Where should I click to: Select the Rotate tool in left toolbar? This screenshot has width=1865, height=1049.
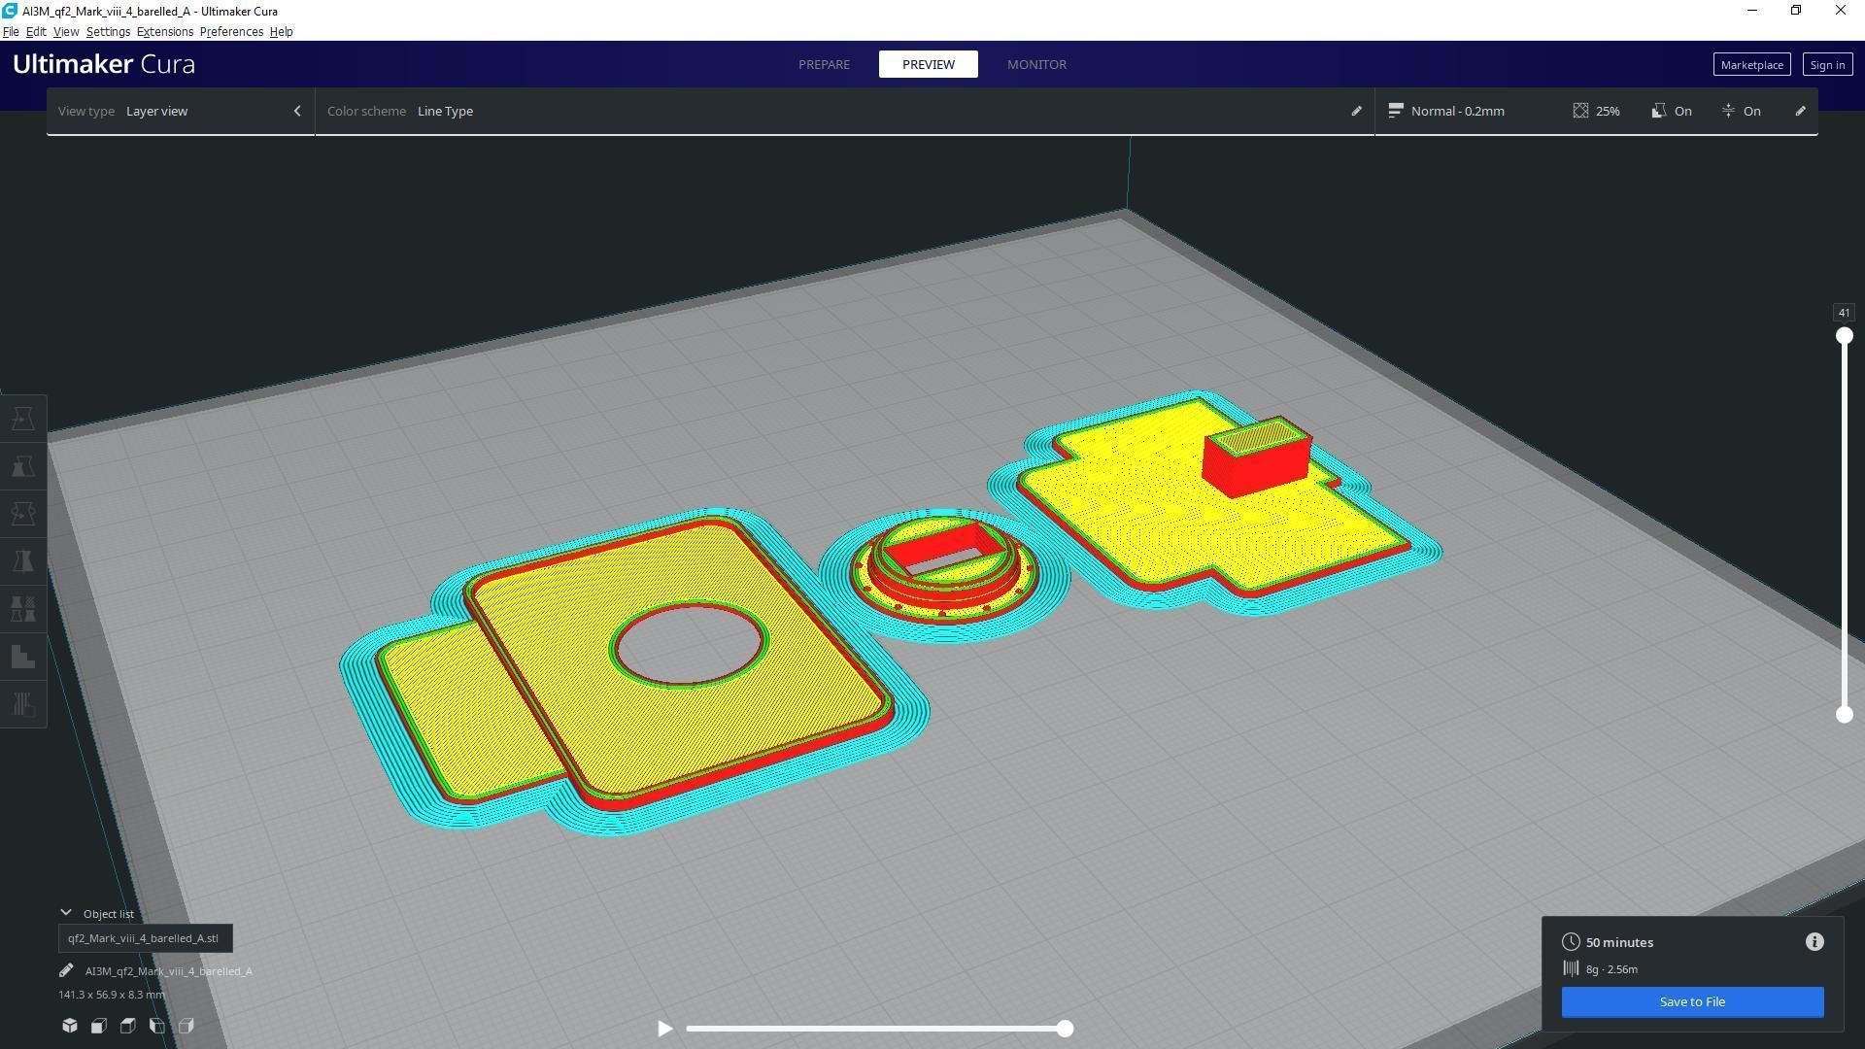click(x=23, y=514)
